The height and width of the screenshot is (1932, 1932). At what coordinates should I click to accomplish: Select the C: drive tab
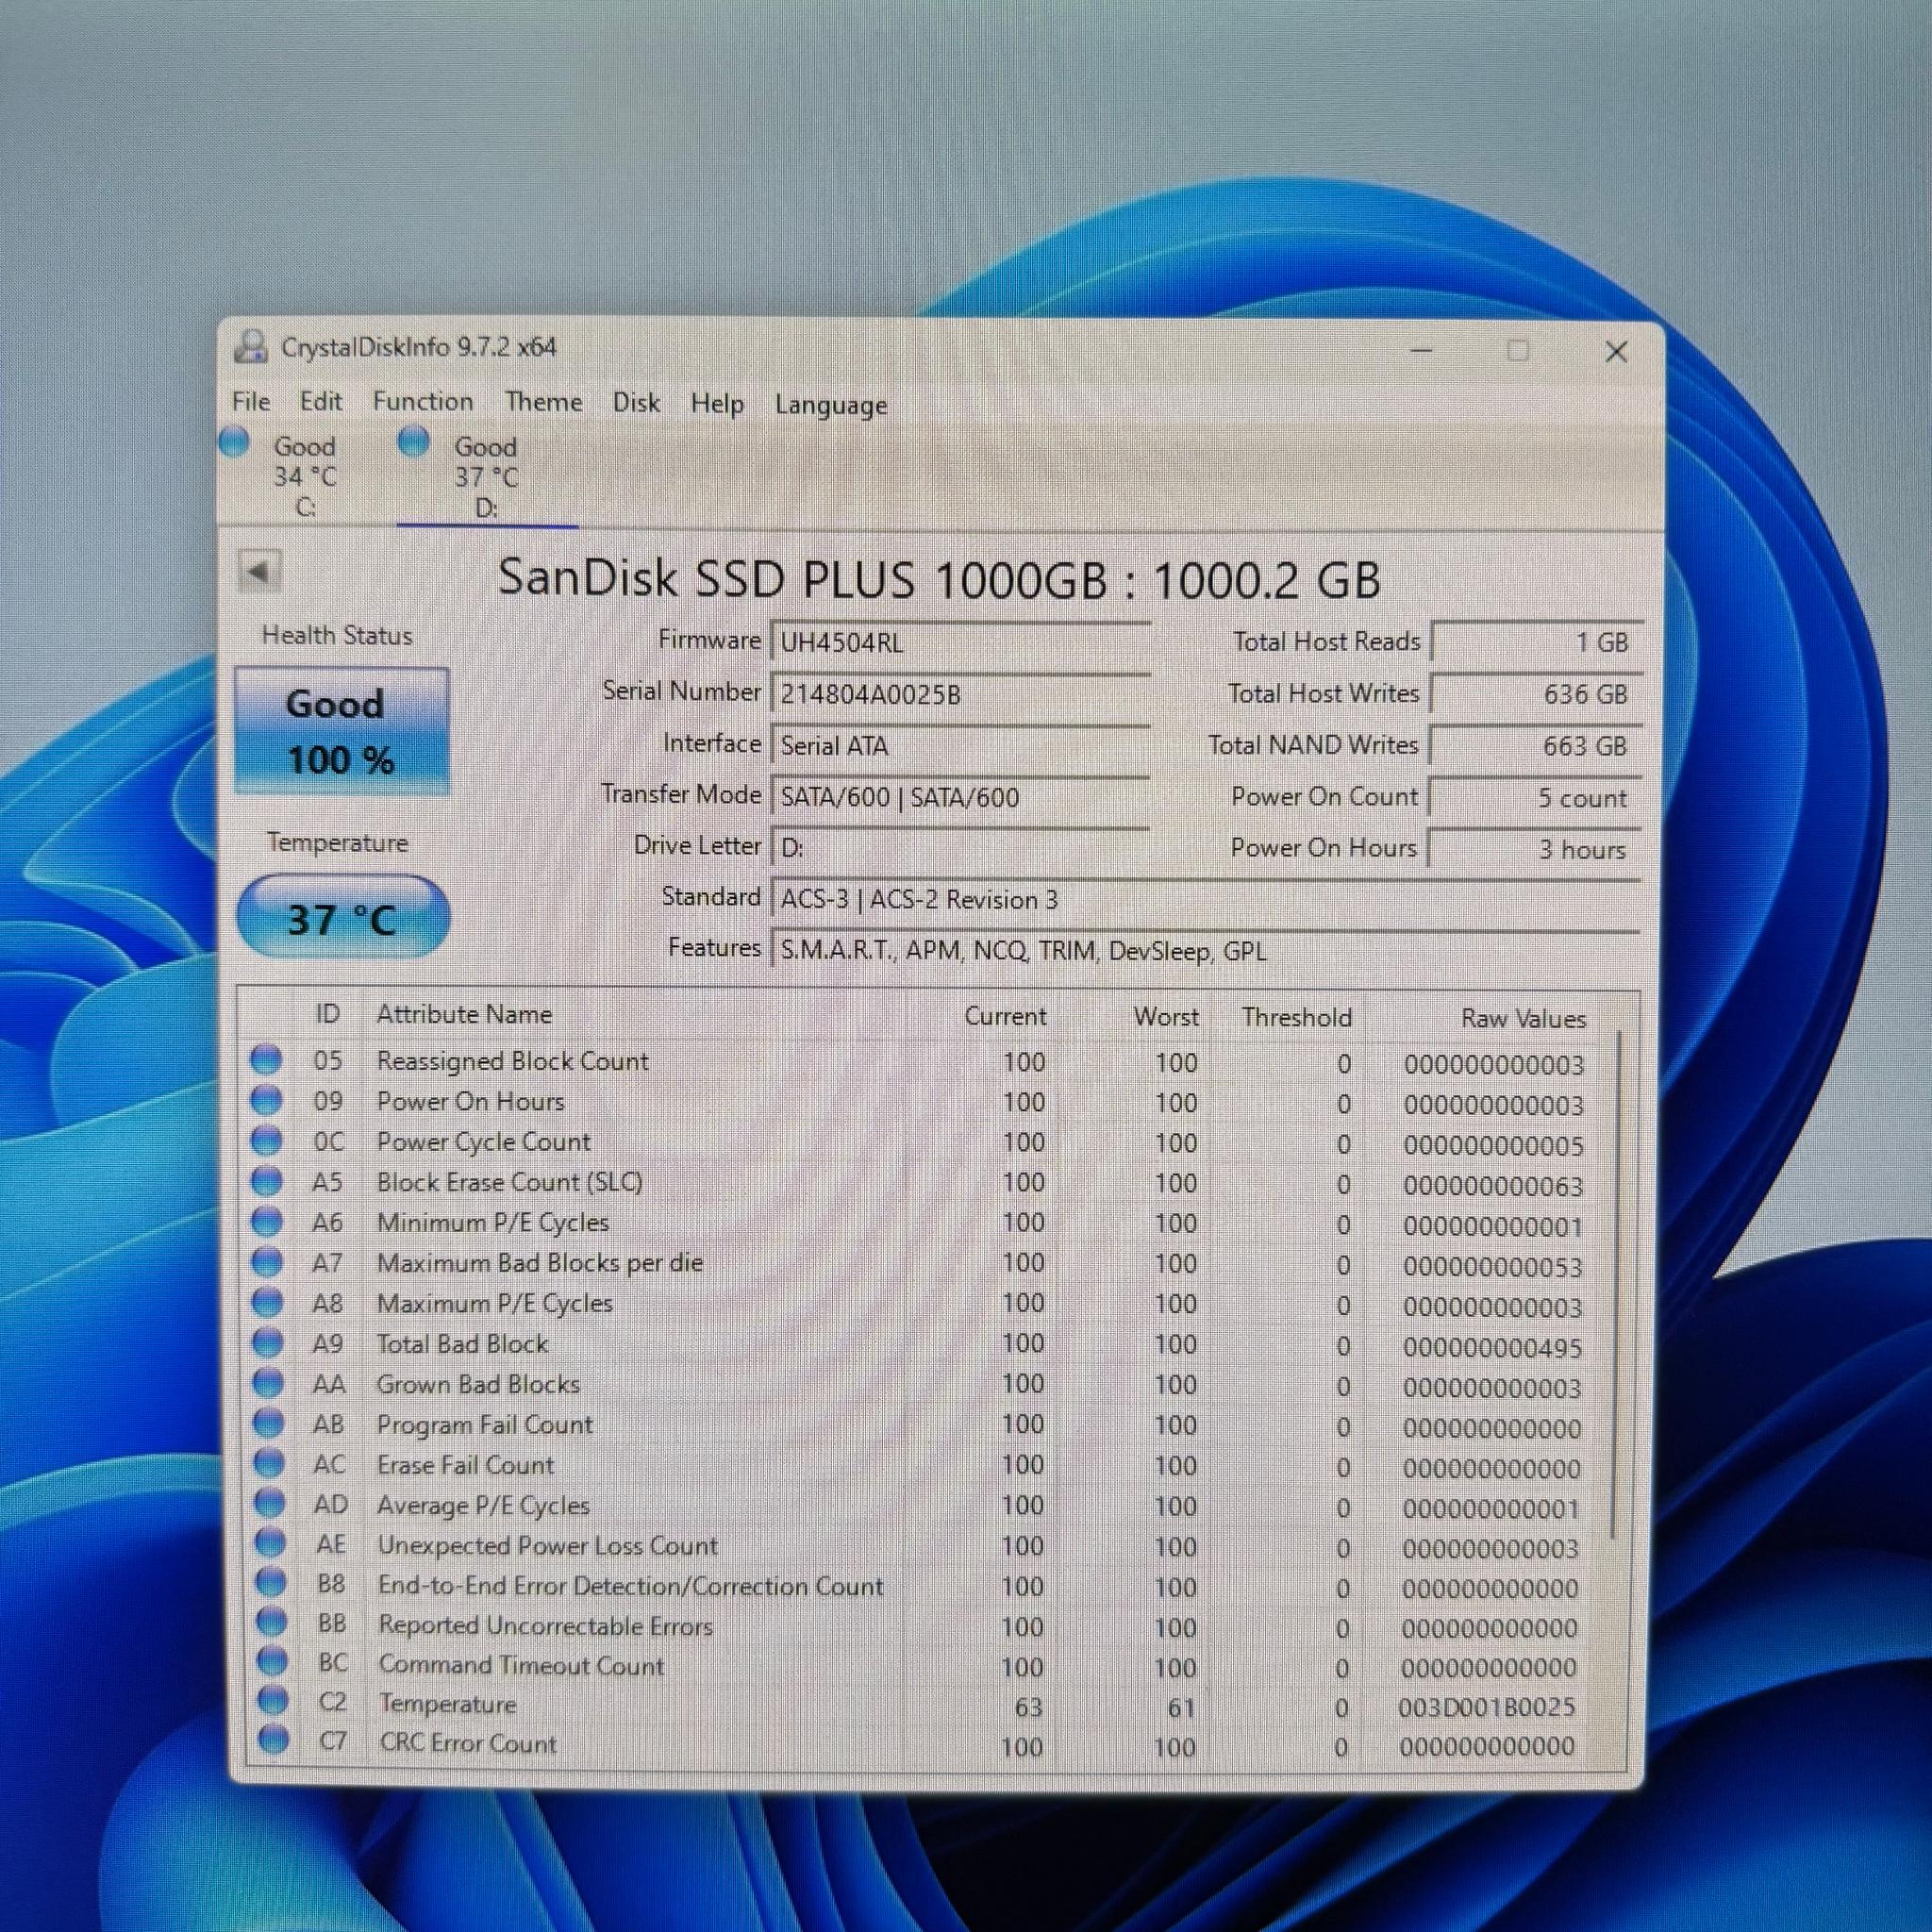[x=306, y=476]
